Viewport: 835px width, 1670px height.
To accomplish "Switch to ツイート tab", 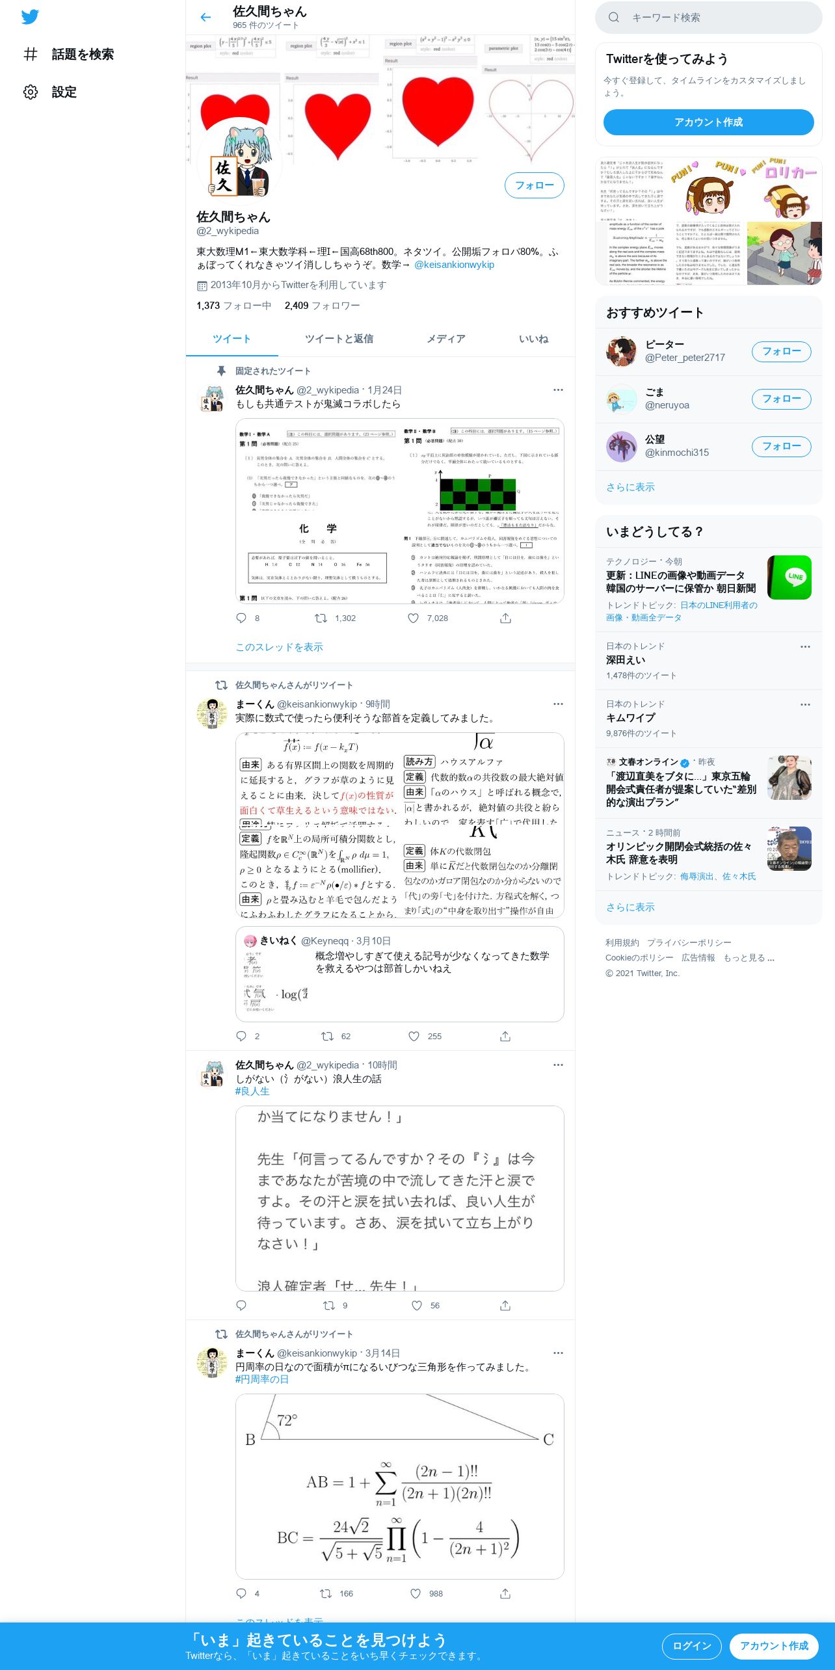I will coord(232,339).
